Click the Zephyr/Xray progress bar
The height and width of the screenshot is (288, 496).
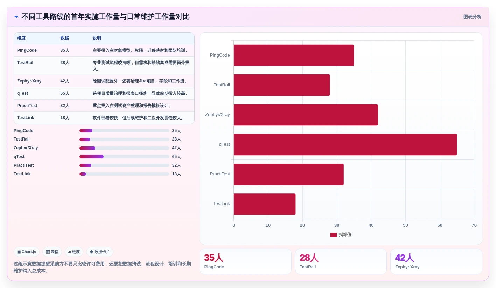pyautogui.click(x=124, y=148)
